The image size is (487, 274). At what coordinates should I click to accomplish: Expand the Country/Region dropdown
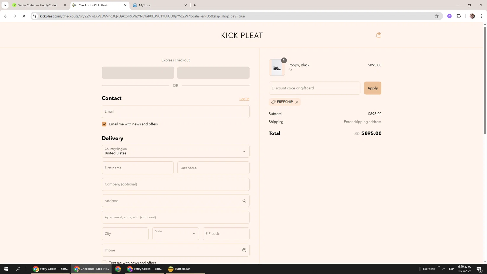click(x=175, y=151)
